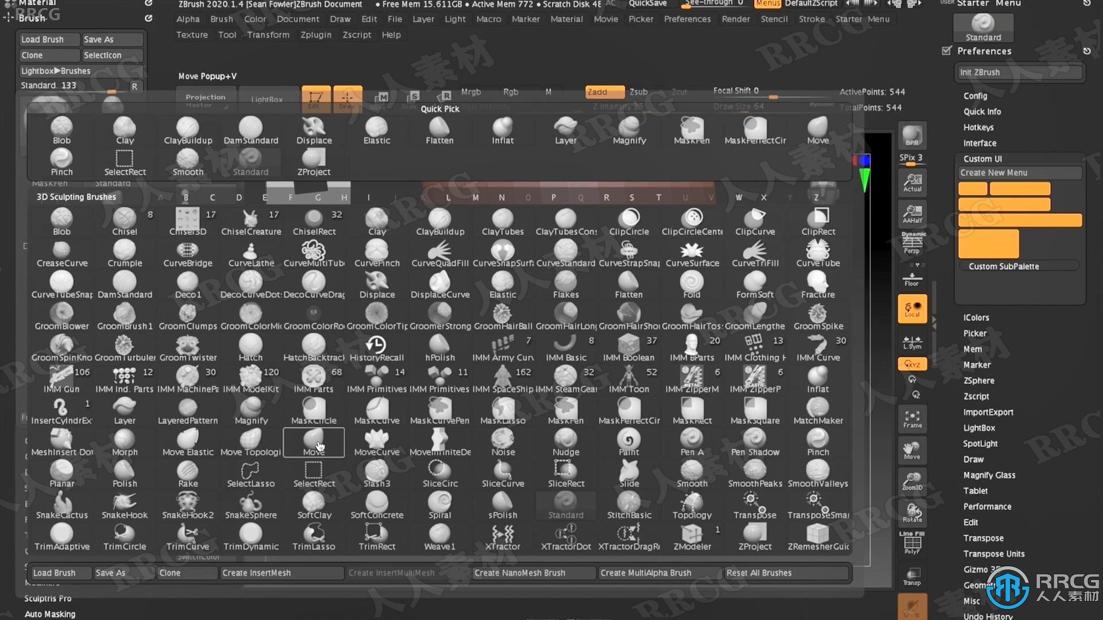Choose the IMM Primitives brush with 14 meshes
This screenshot has width=1103, height=620.
[x=377, y=379]
